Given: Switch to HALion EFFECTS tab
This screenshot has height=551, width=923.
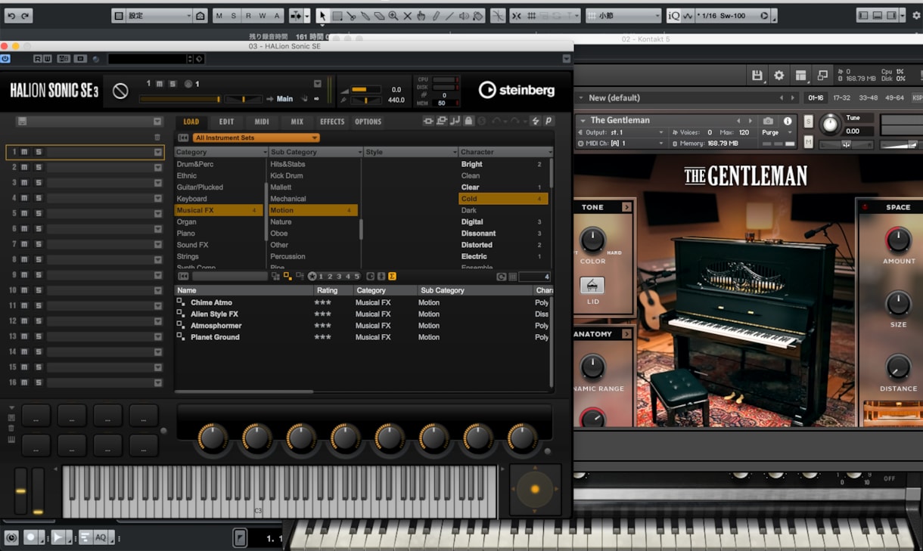Looking at the screenshot, I should click(332, 122).
